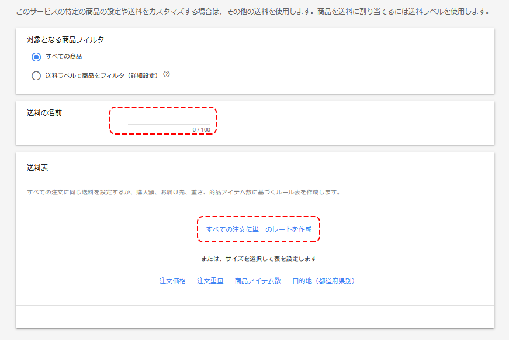This screenshot has width=509, height=340.
Task: Click the 対象となる商品フィルタ heading
Action: point(65,40)
